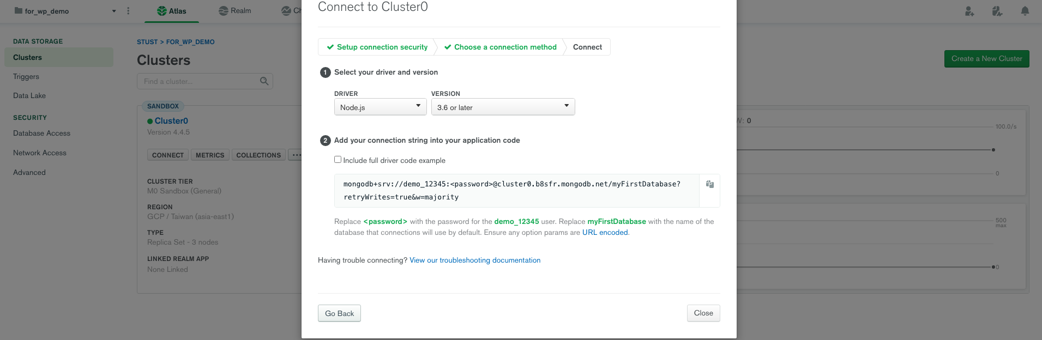1042x340 pixels.
Task: Click the search magnifier in Find a cluster
Action: (264, 81)
